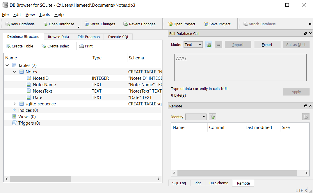The height and width of the screenshot is (193, 313).
Task: Click the Views (0) picture icon
Action: click(14, 116)
